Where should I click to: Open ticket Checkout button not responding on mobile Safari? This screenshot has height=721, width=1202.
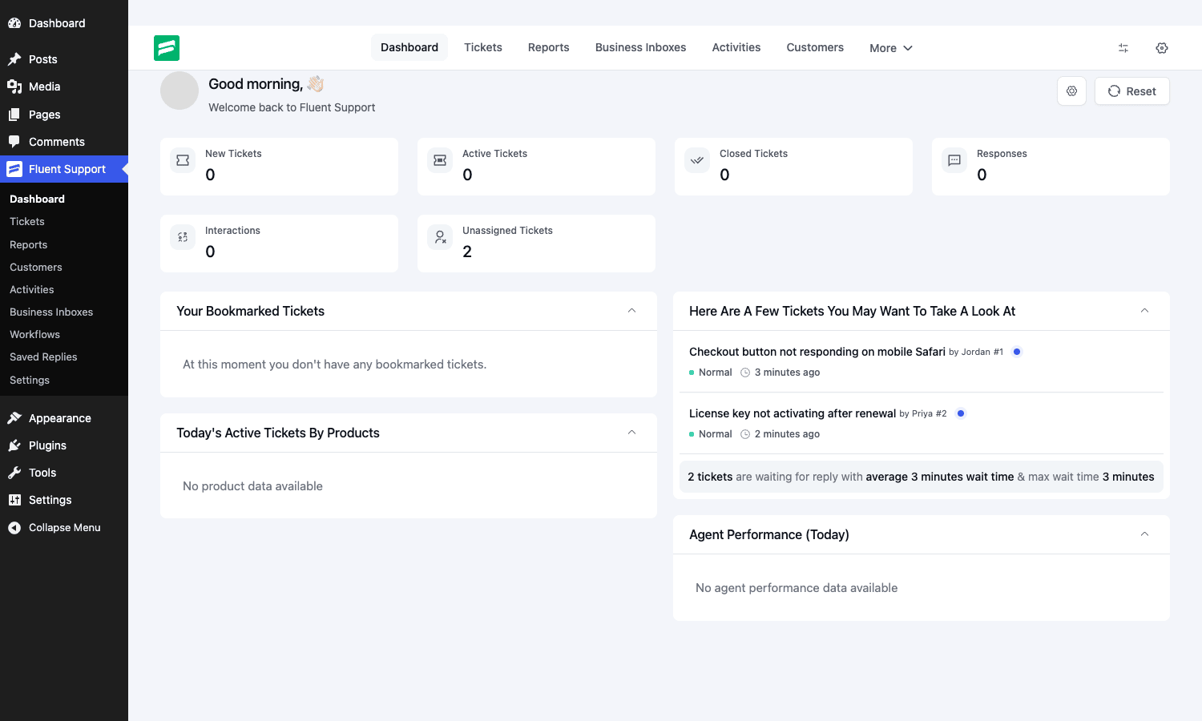point(817,352)
